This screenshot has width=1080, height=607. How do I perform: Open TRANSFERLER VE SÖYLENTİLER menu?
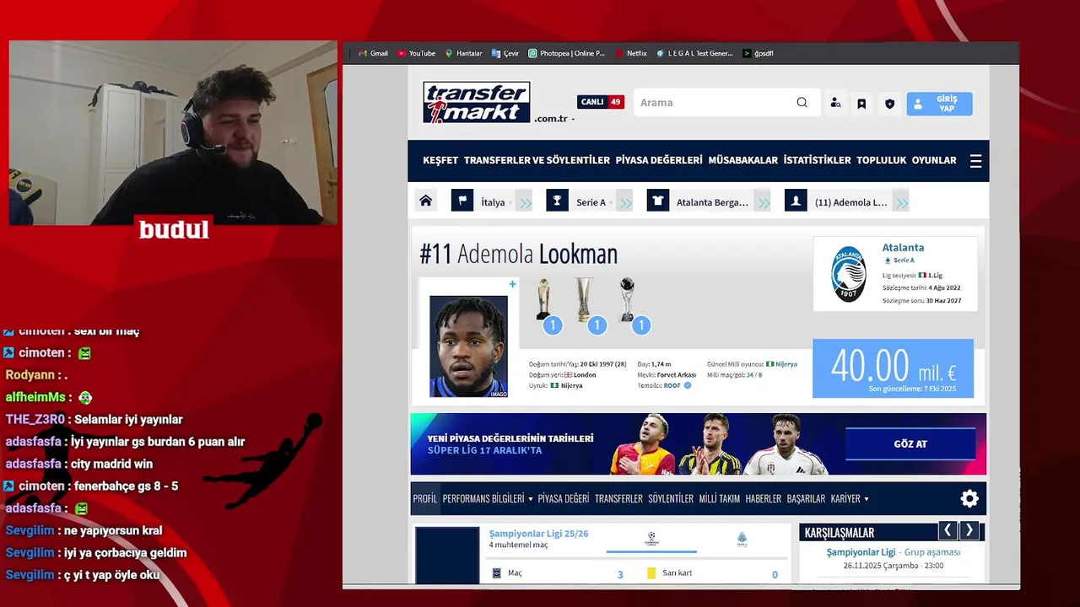point(537,160)
